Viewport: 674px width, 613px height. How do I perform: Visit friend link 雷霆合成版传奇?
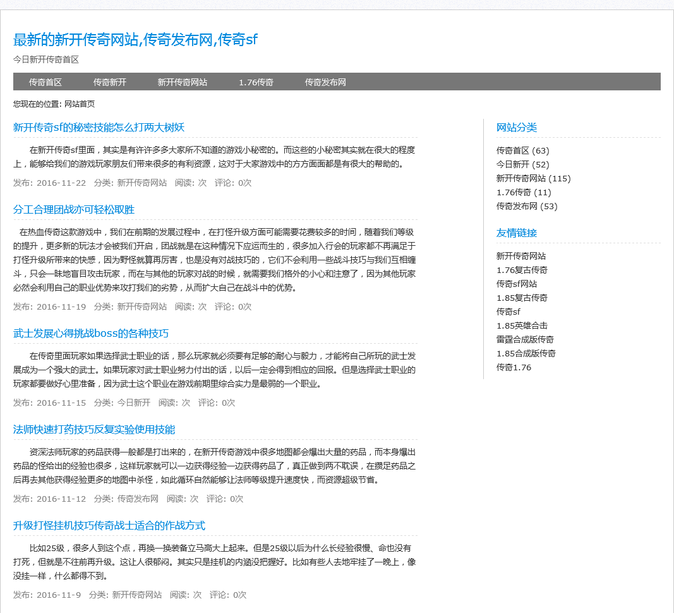click(526, 339)
